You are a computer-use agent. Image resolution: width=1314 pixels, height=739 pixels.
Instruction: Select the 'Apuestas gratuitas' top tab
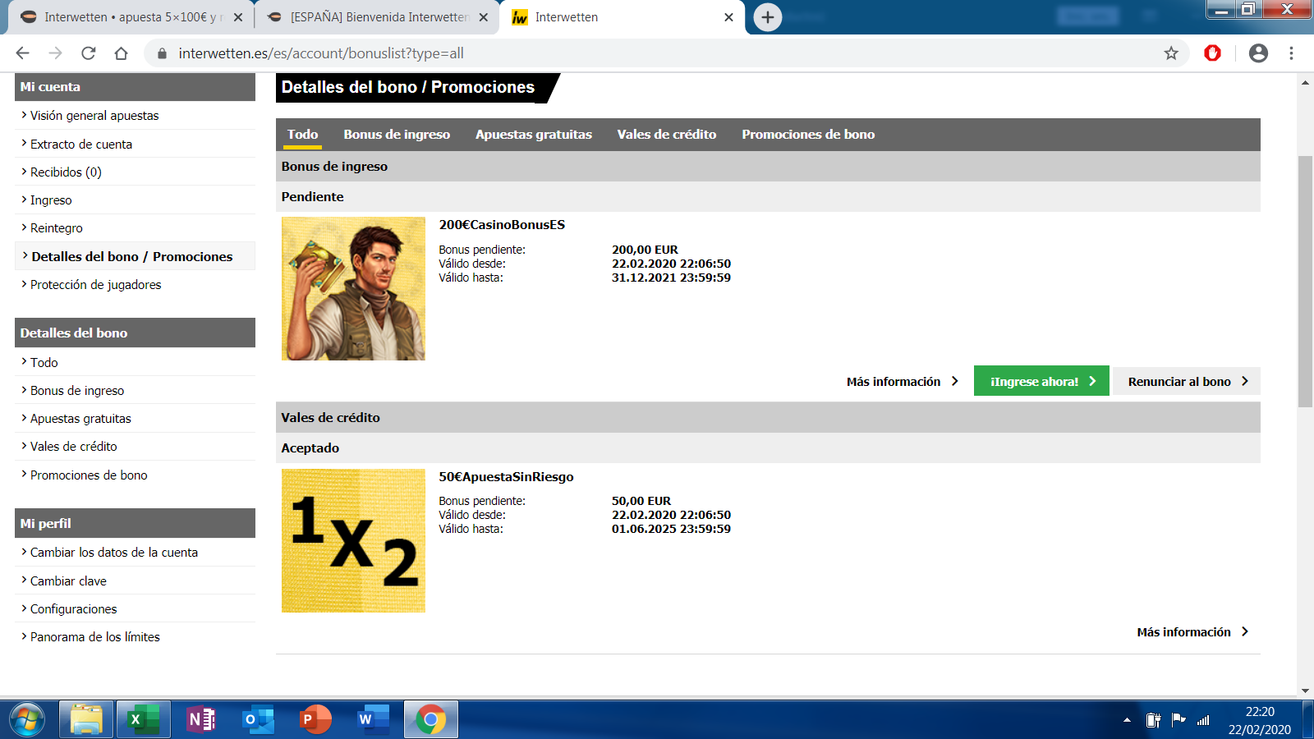click(x=534, y=135)
